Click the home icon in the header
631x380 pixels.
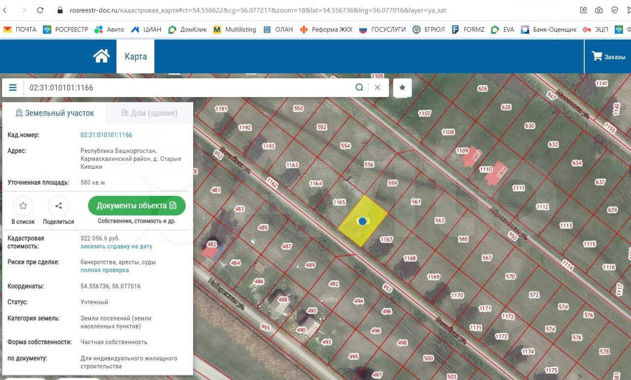pos(102,56)
